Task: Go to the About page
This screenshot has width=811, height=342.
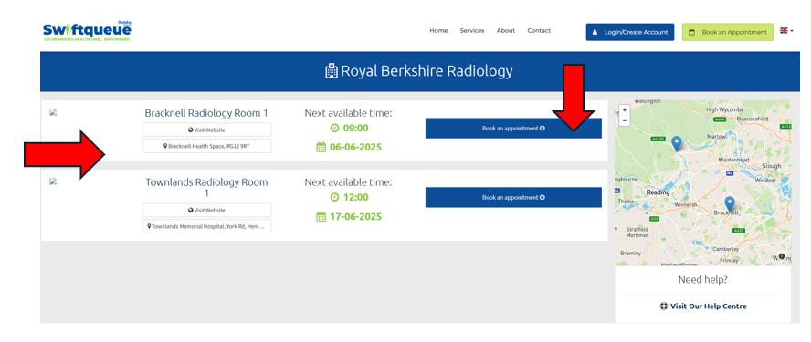Action: click(x=505, y=30)
